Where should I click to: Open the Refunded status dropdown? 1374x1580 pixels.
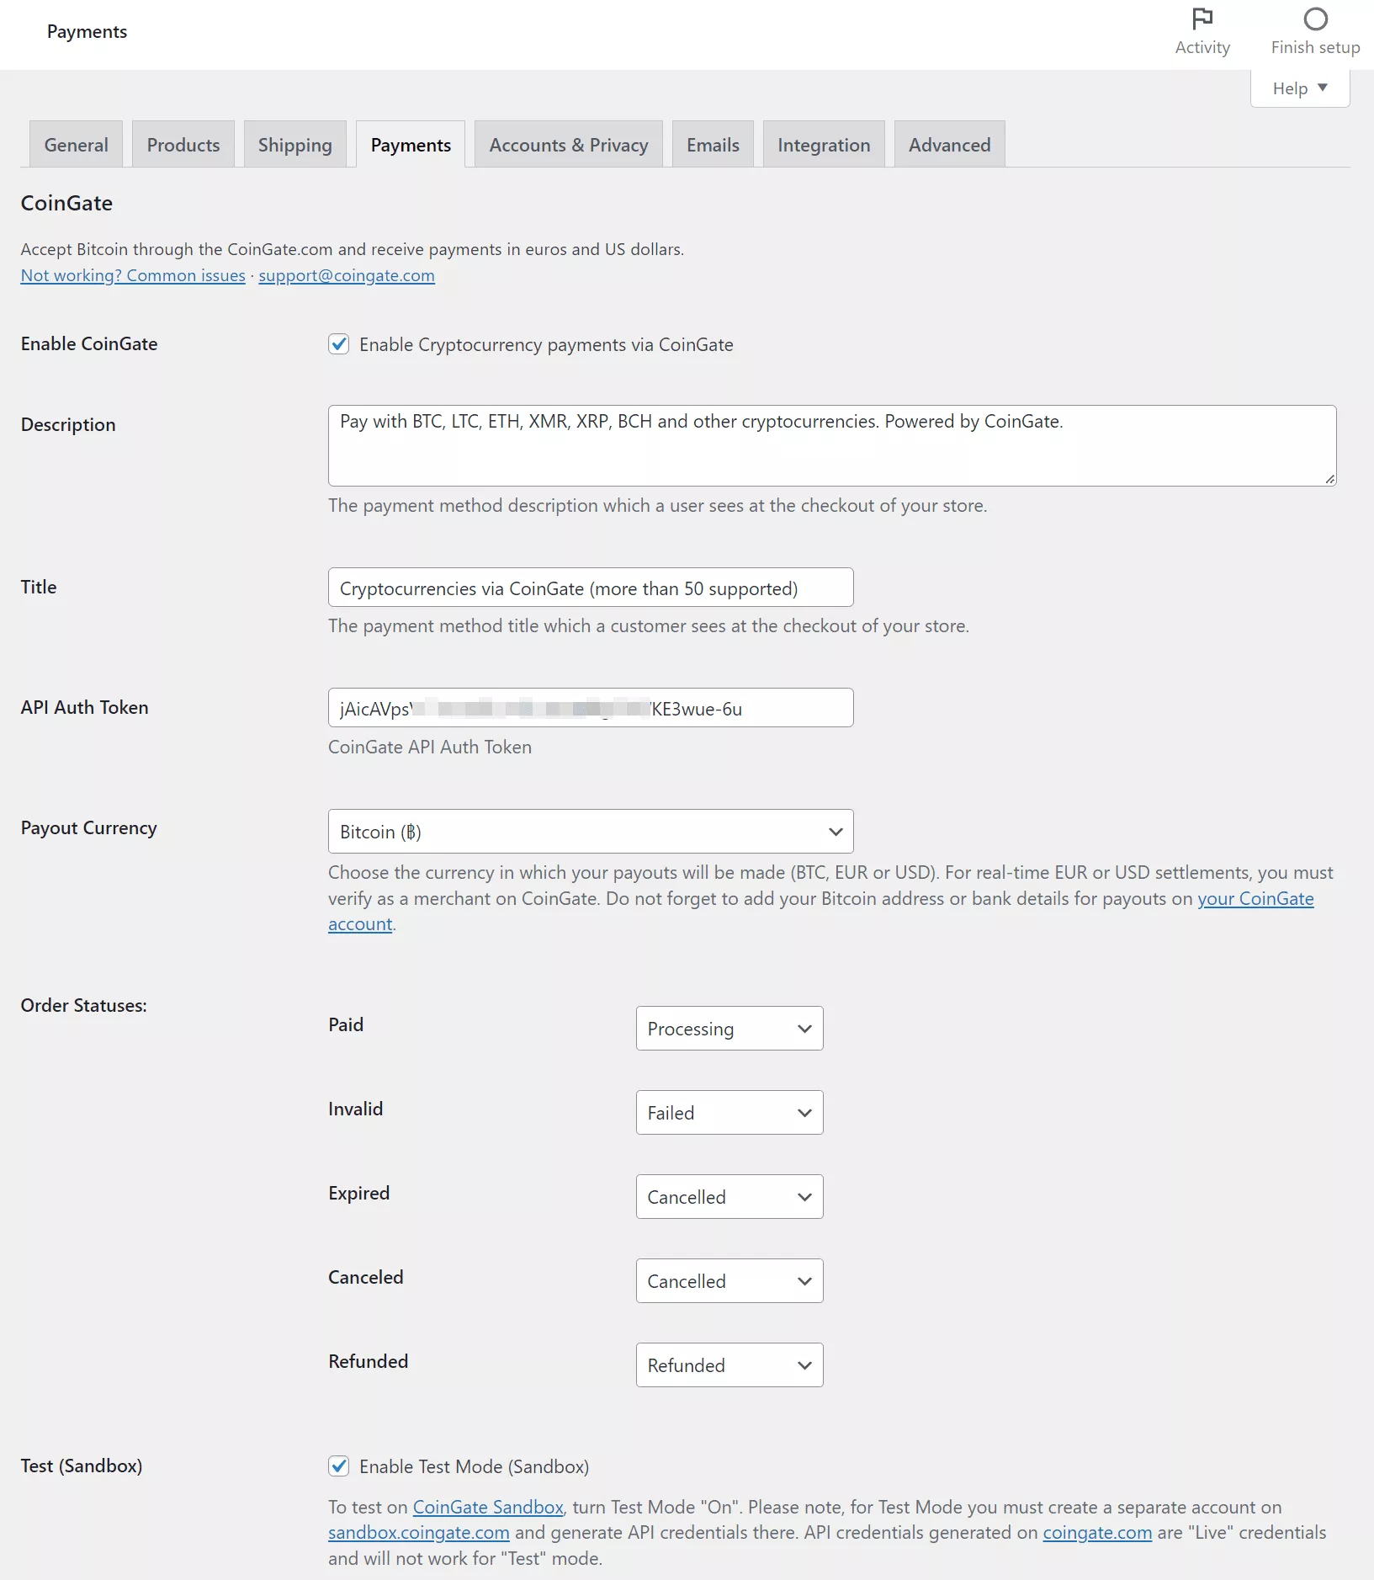click(x=729, y=1365)
